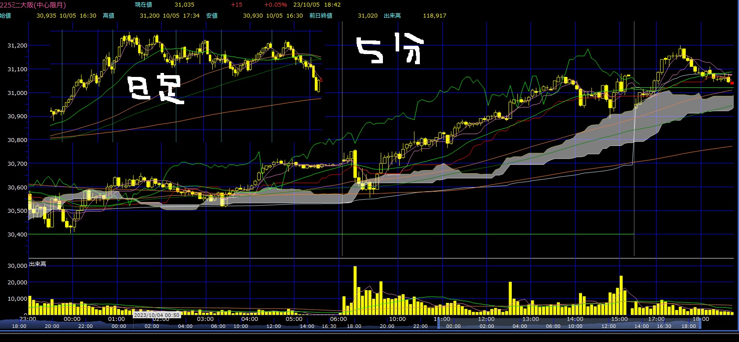The height and width of the screenshot is (342, 739).
Task: Click the tallest volume bar after 06:00
Action: tap(355, 290)
